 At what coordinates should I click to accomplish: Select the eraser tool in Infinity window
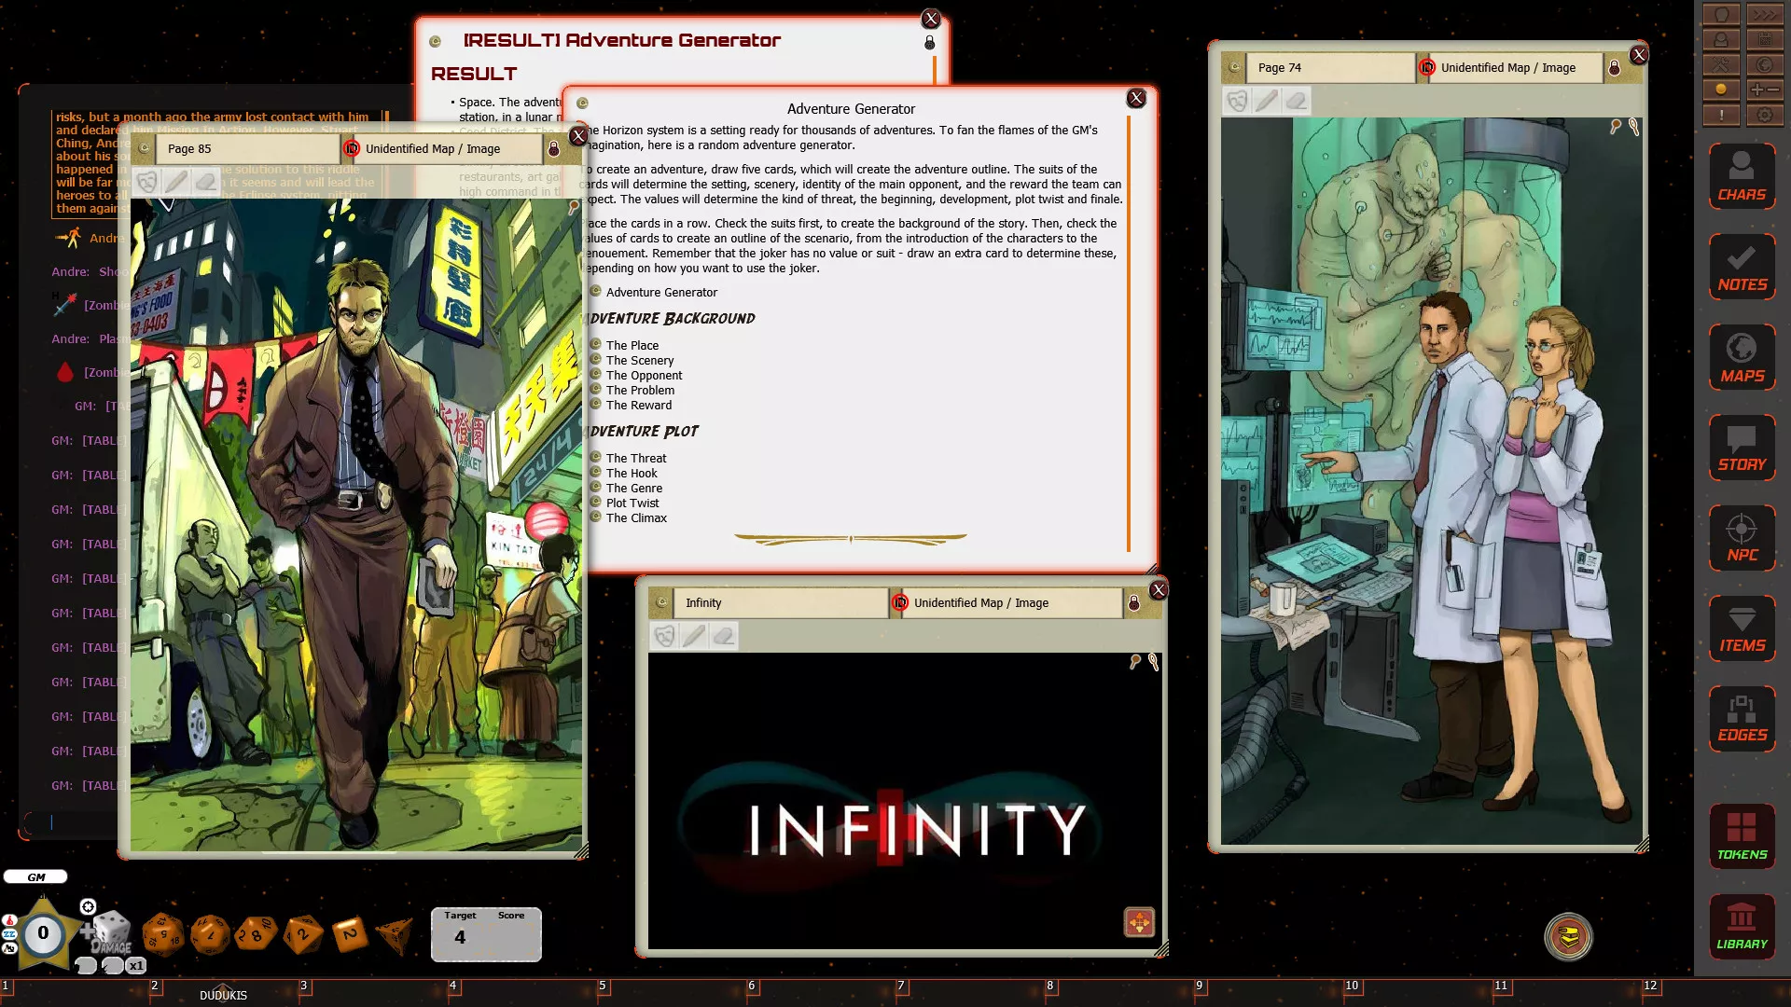tap(724, 636)
